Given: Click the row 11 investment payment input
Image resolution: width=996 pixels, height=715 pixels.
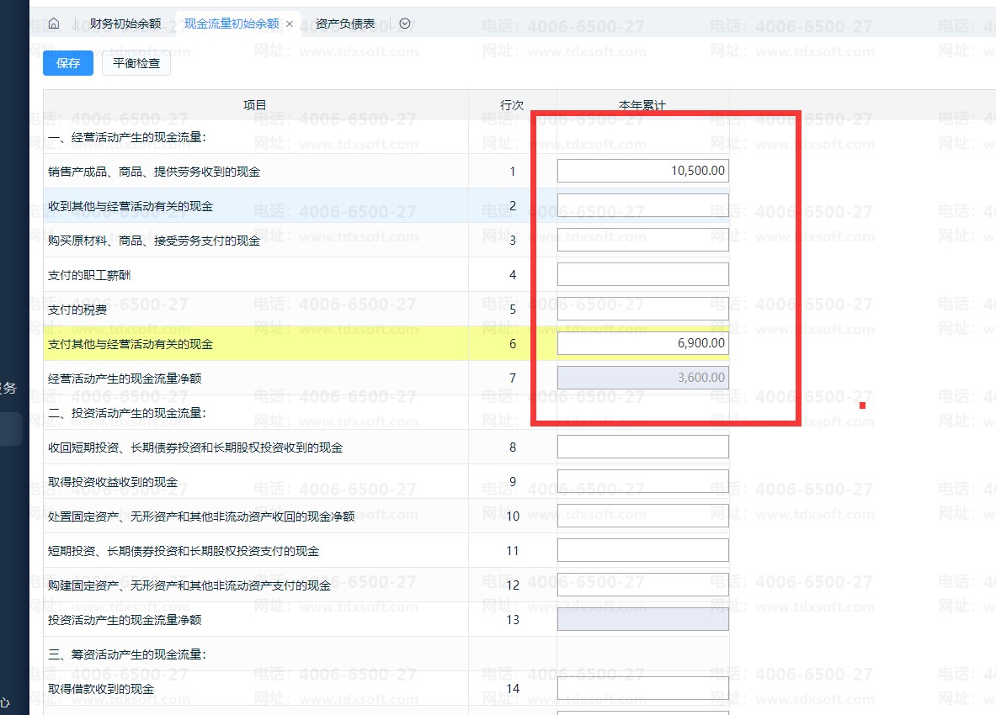Looking at the screenshot, I should (642, 550).
